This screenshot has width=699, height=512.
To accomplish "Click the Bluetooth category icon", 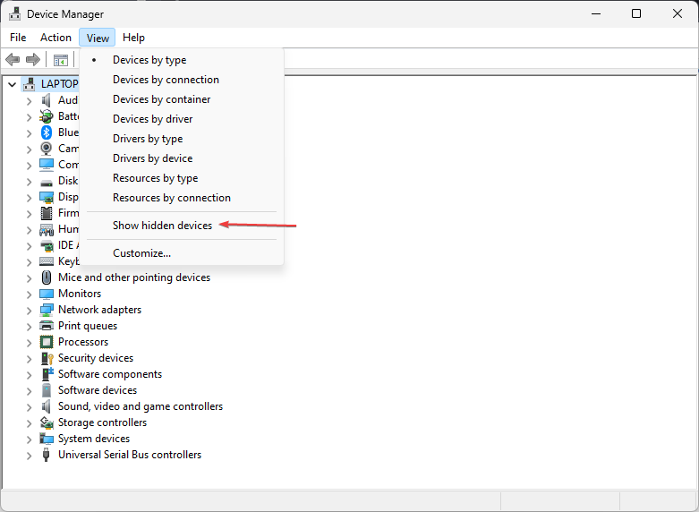I will coord(47,132).
